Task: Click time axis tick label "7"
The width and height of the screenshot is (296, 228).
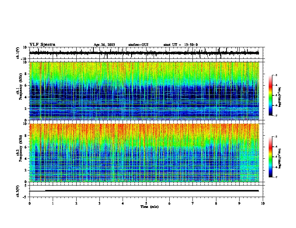Action: (193, 203)
